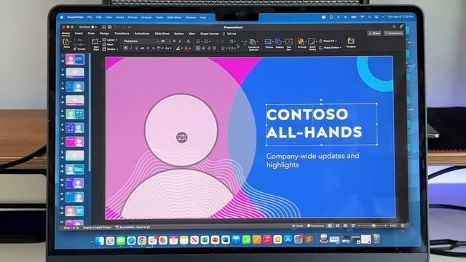Insert a Picture from ribbon
The image size is (466, 262).
(x=269, y=44)
